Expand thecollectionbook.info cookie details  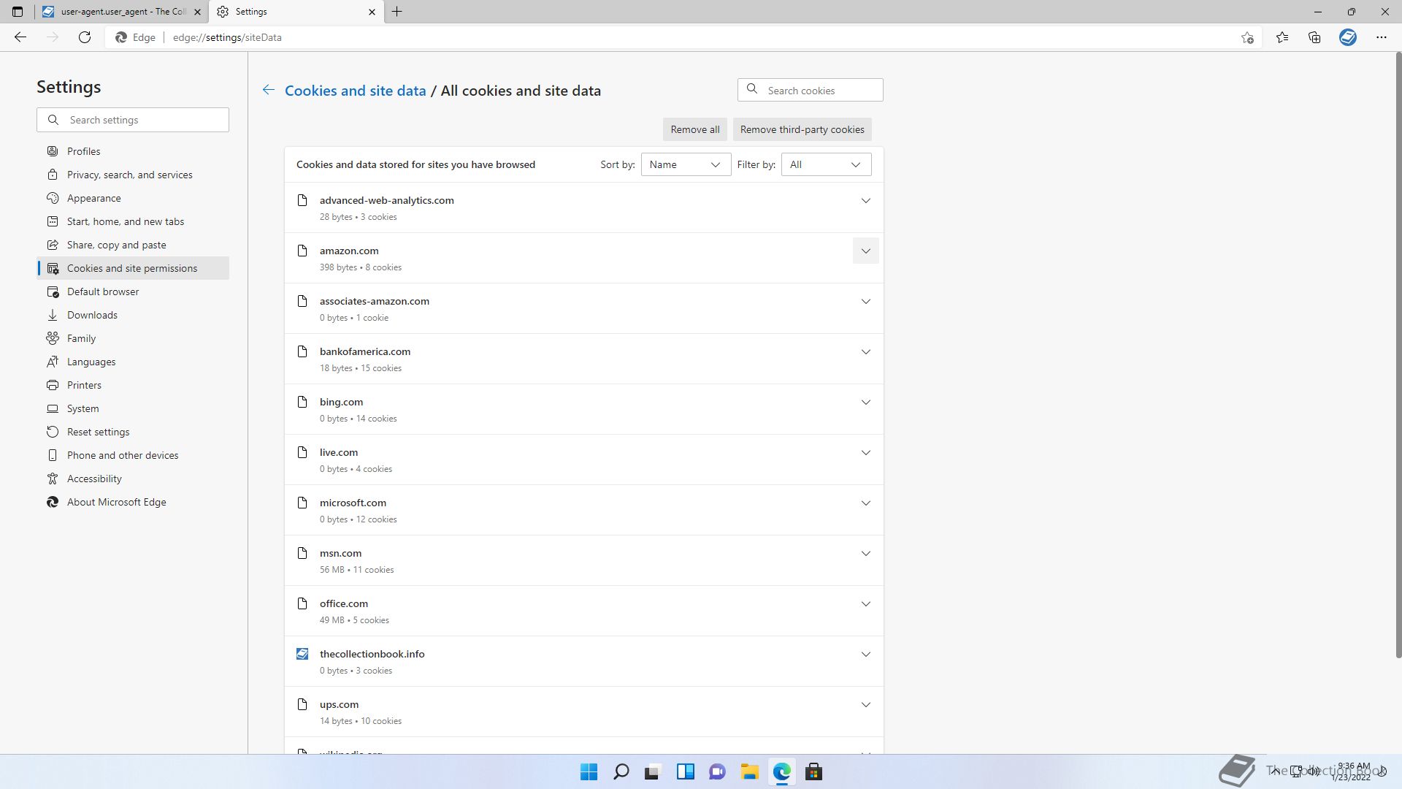point(865,654)
